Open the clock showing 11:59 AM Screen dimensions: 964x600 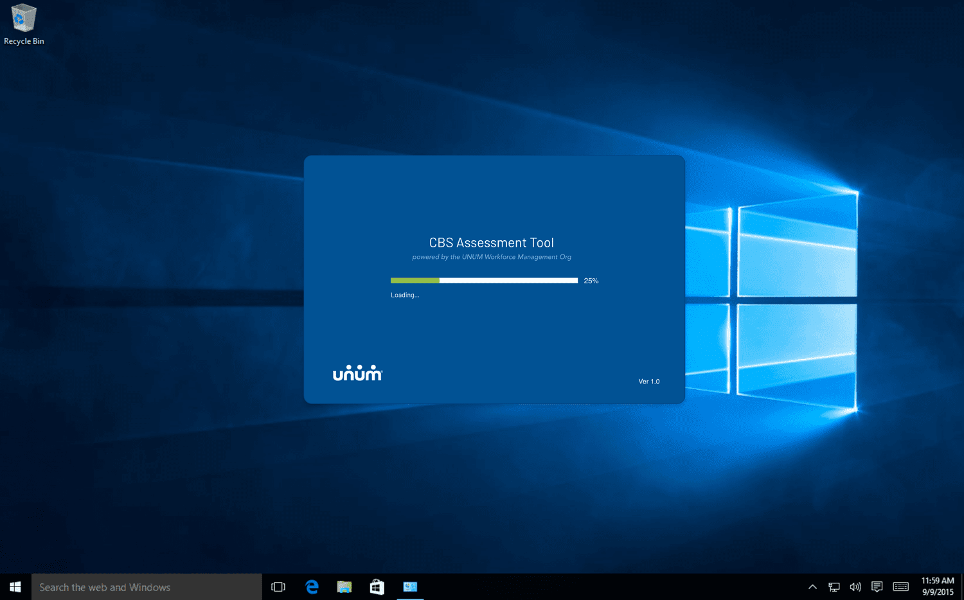click(938, 587)
